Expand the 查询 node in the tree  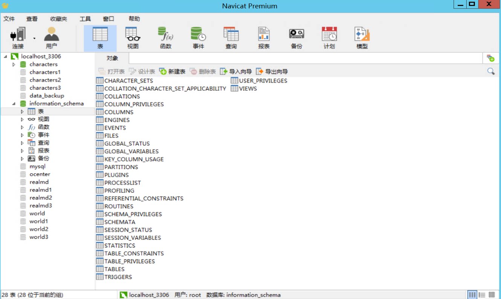pos(22,143)
